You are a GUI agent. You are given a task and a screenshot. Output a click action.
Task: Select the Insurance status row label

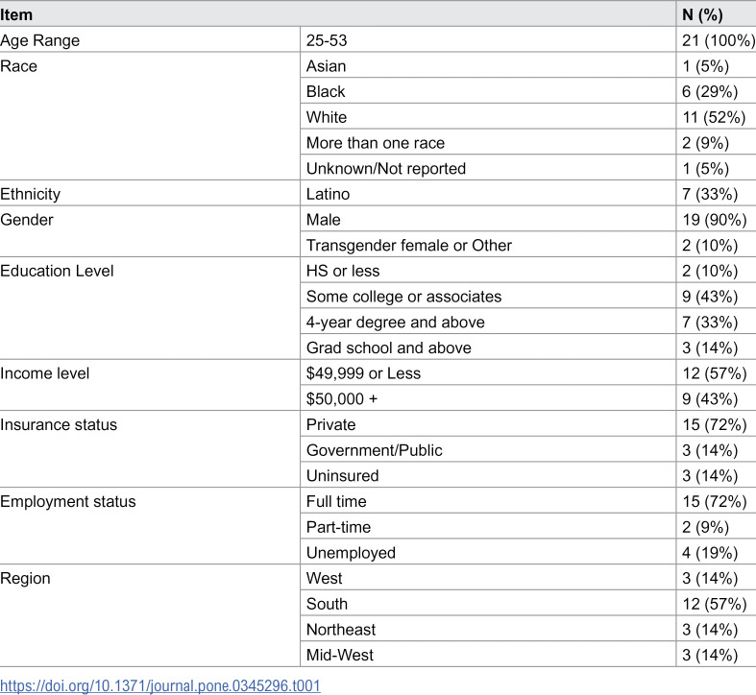click(59, 424)
